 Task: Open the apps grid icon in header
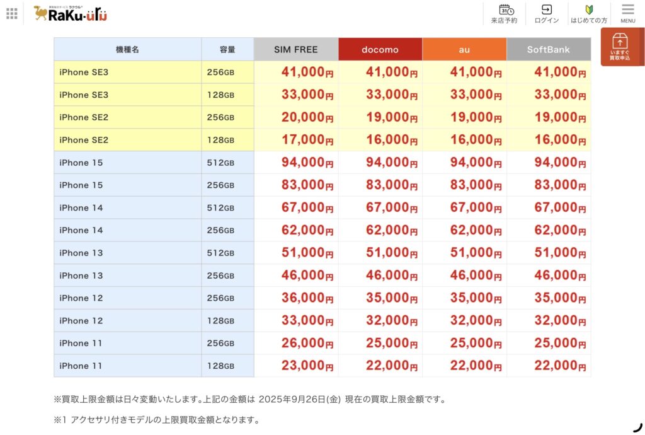point(12,13)
